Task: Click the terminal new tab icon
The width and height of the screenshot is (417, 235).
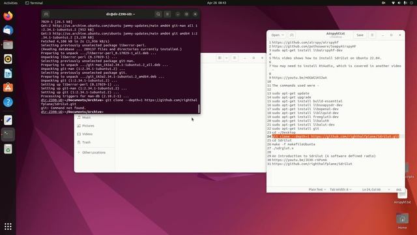Action: pos(46,14)
